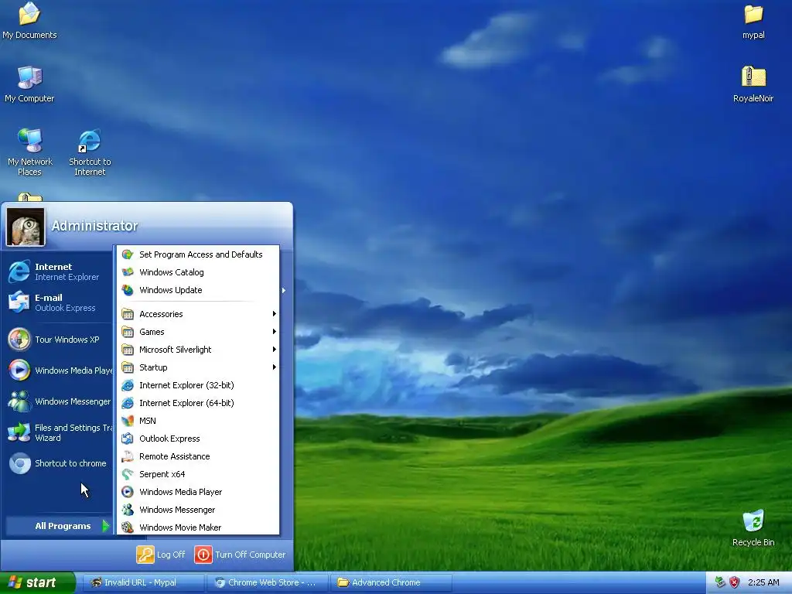Open Outlook Express in the programs list

198,439
